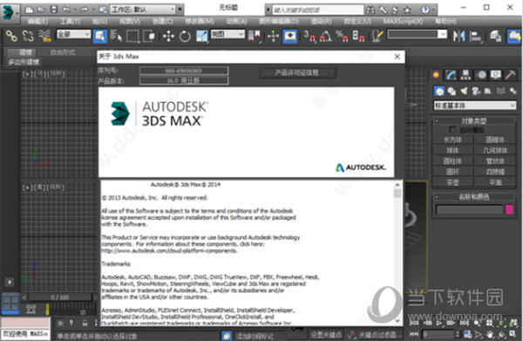Expand the quick access toolbar customize arrow
This screenshot has height=341, width=523.
point(180,10)
